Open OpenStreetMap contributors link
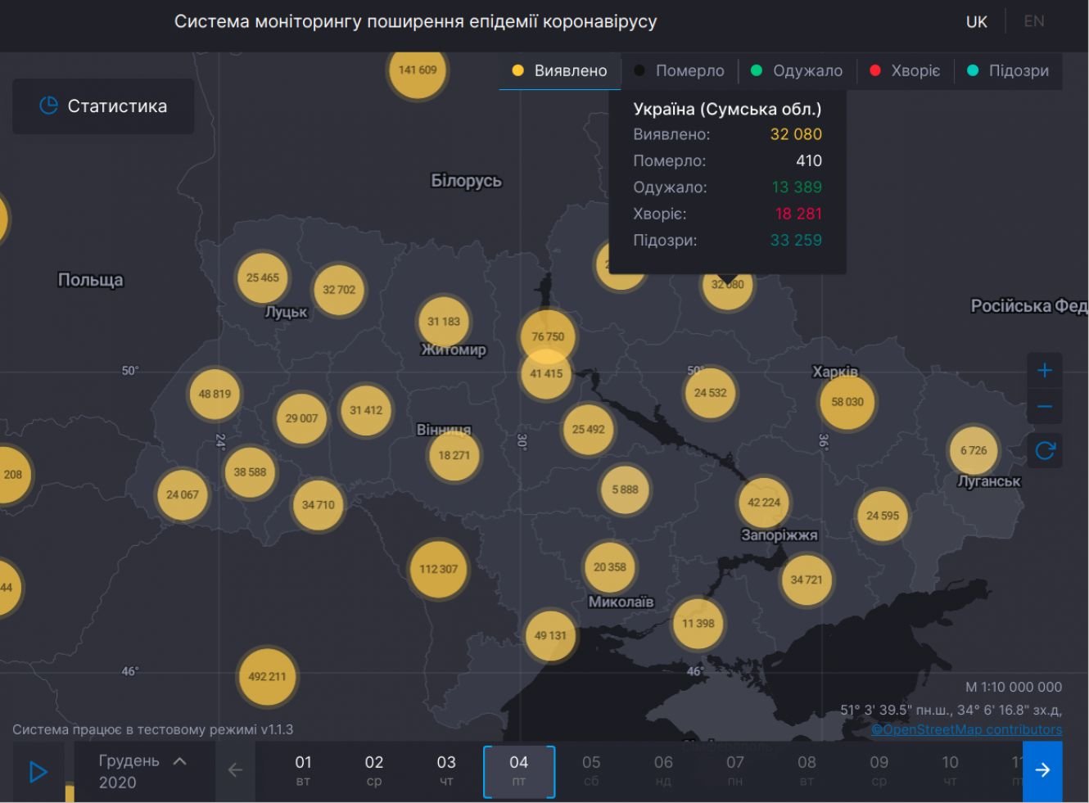The image size is (1089, 803). coord(966,729)
